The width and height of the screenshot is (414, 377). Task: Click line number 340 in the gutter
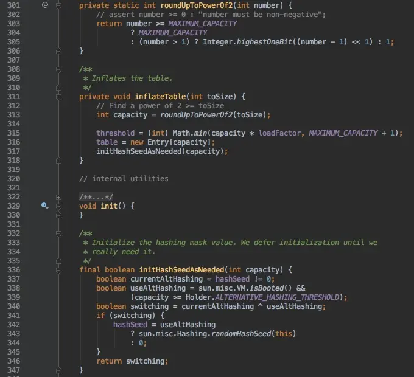pyautogui.click(x=14, y=306)
